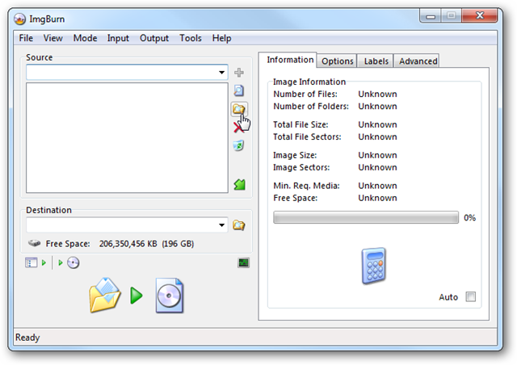Open the Output menu
Image resolution: width=517 pixels, height=365 pixels.
coord(154,38)
